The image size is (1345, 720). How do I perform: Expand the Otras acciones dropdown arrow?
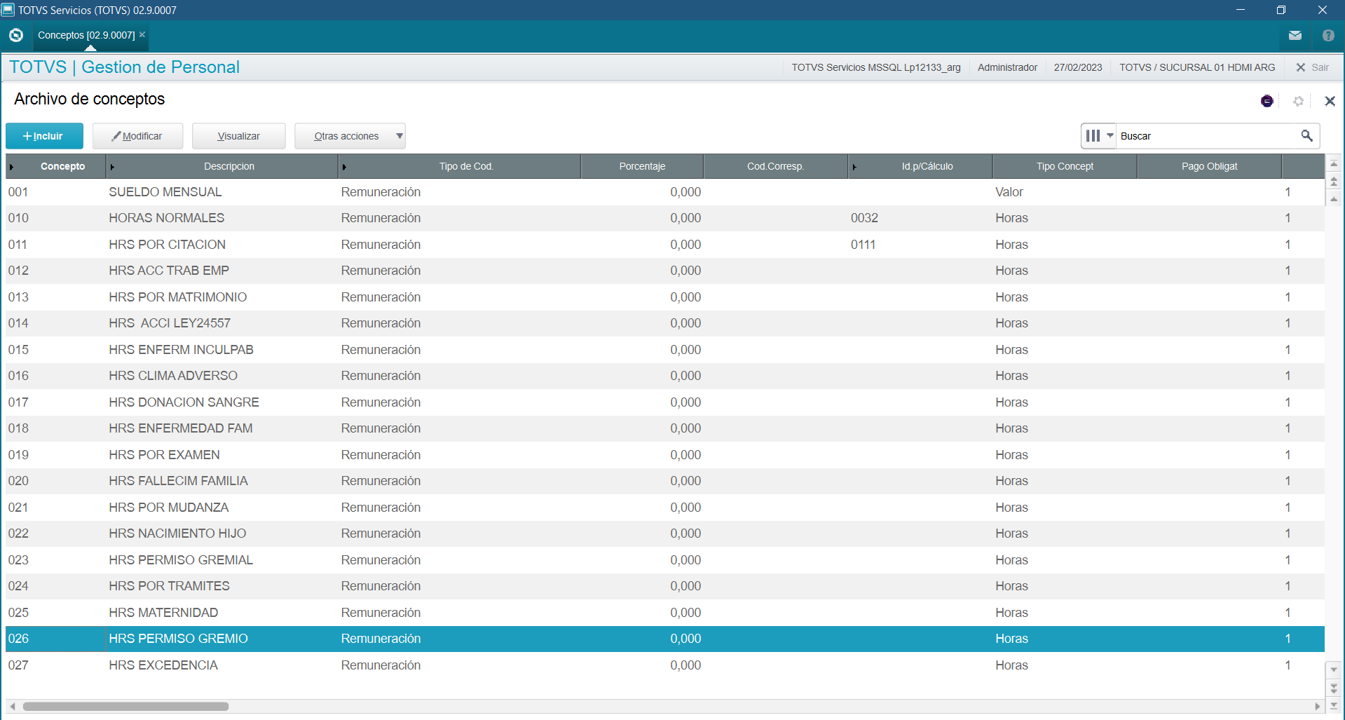point(400,136)
